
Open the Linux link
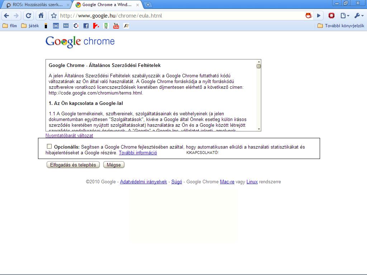coord(252,182)
